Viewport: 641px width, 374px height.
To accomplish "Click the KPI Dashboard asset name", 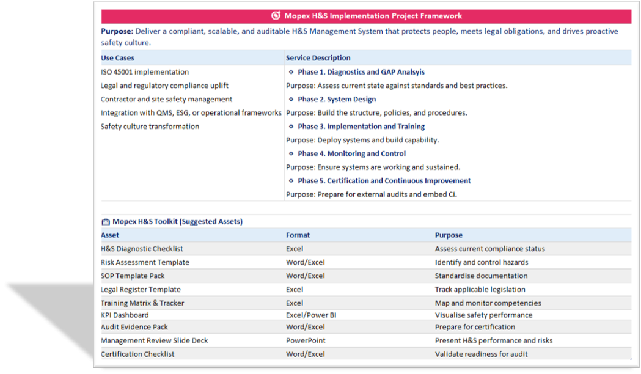I will point(125,315).
